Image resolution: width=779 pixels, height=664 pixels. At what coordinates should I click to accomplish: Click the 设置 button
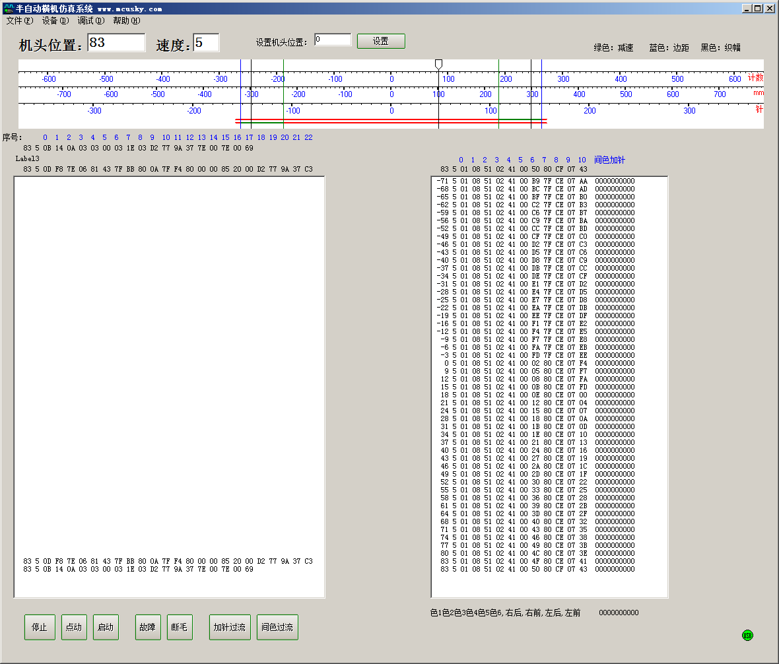[381, 41]
